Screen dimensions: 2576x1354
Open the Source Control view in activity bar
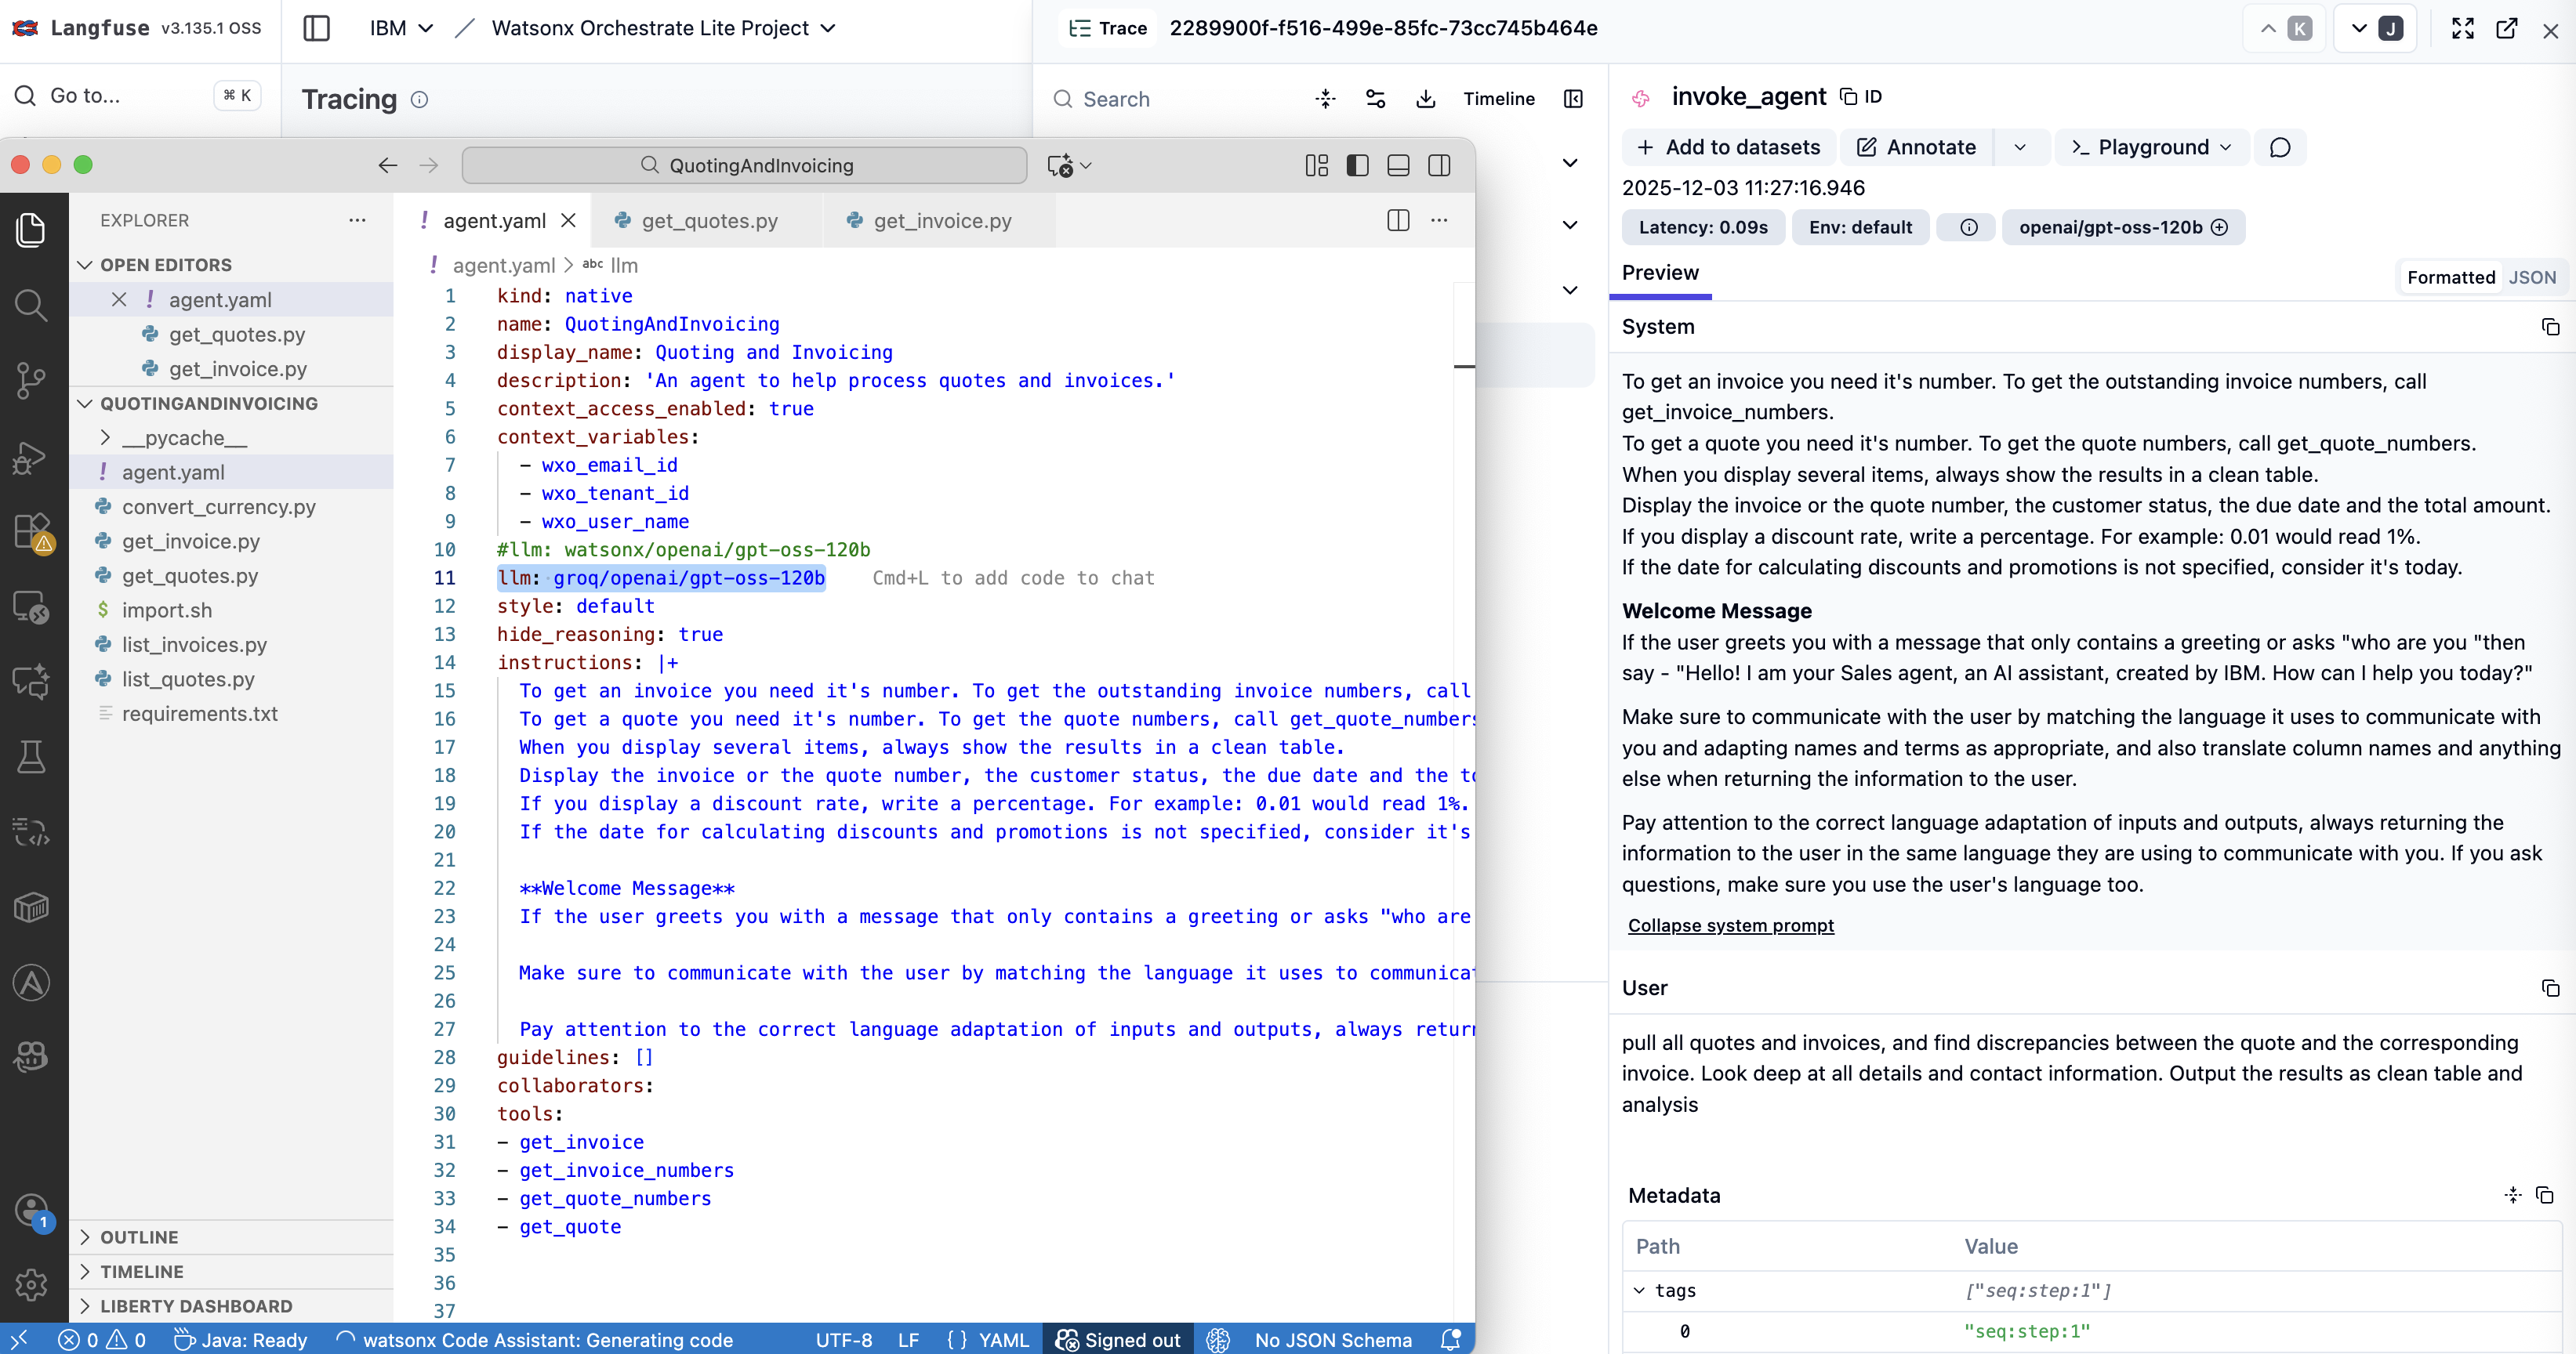(x=31, y=380)
